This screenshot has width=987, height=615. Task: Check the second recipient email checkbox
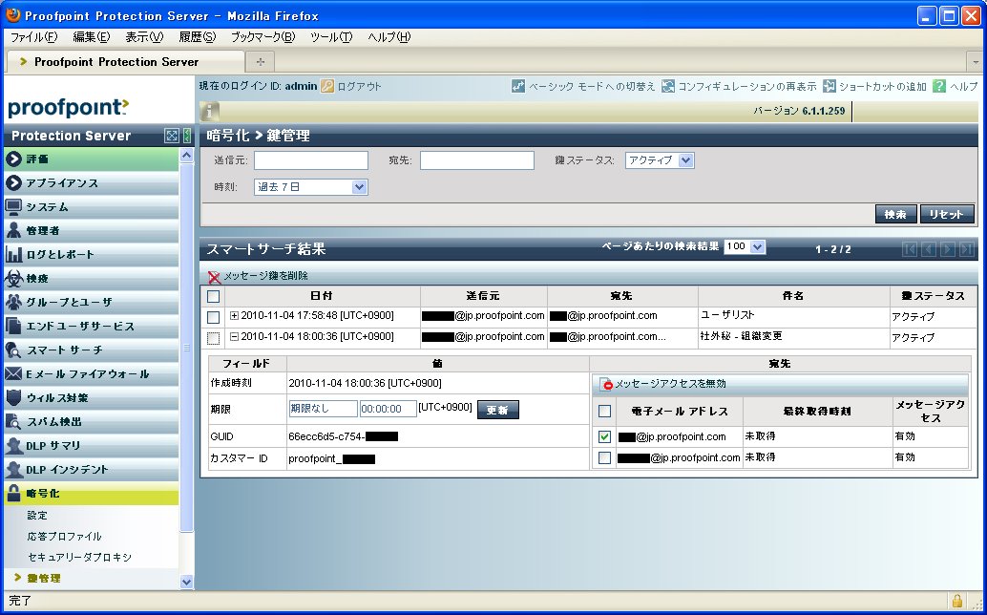click(x=604, y=457)
